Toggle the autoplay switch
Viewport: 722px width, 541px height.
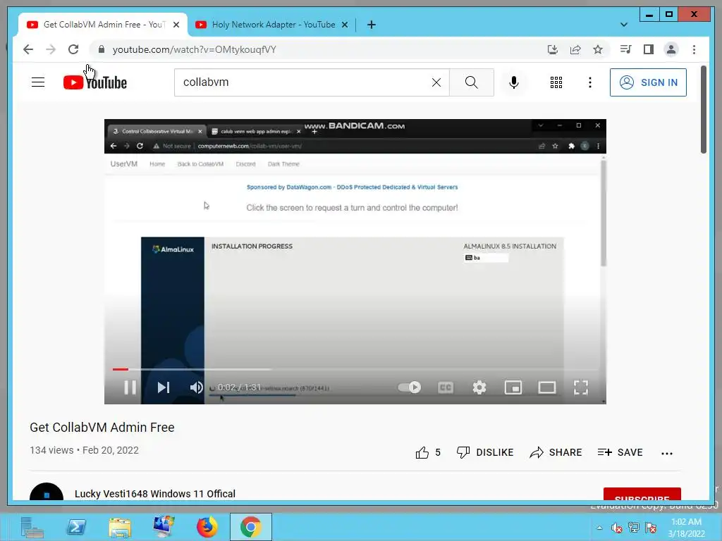410,387
